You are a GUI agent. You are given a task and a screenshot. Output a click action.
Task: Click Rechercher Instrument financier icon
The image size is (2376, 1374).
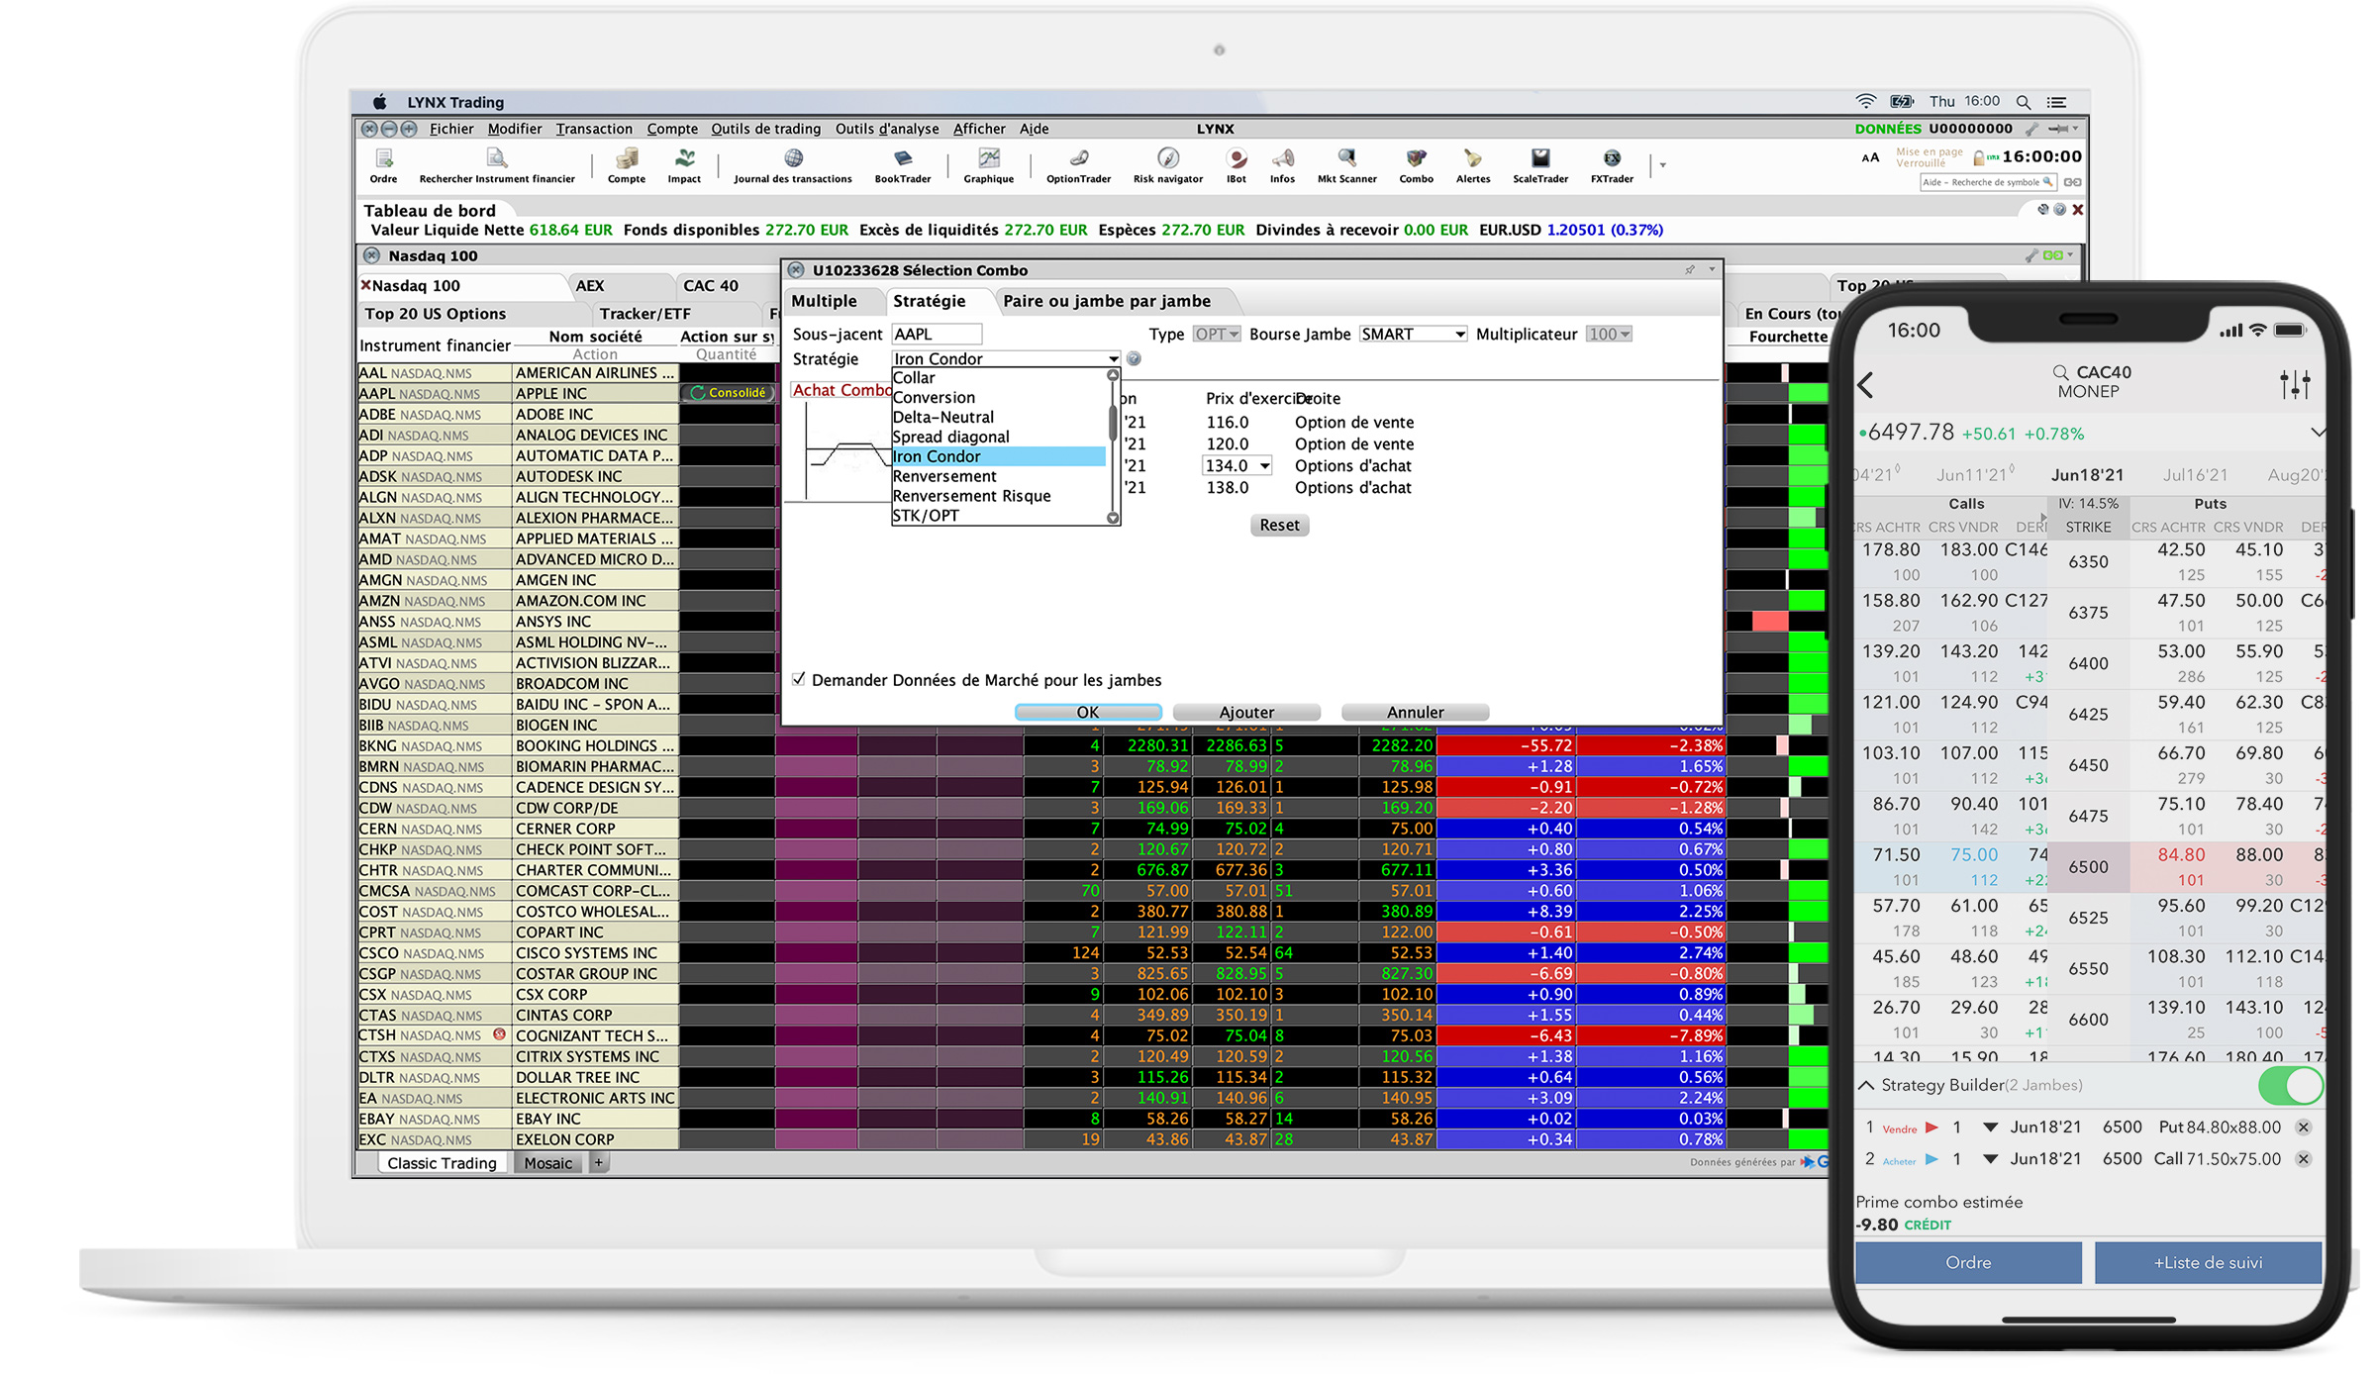pyautogui.click(x=497, y=165)
